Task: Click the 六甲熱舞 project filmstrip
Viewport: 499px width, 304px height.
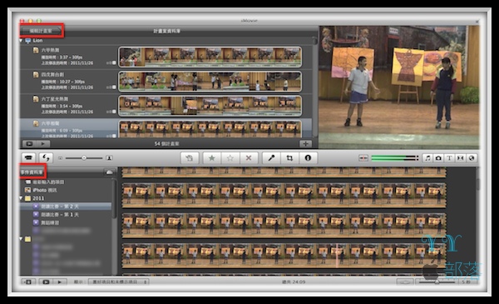Action: point(210,57)
